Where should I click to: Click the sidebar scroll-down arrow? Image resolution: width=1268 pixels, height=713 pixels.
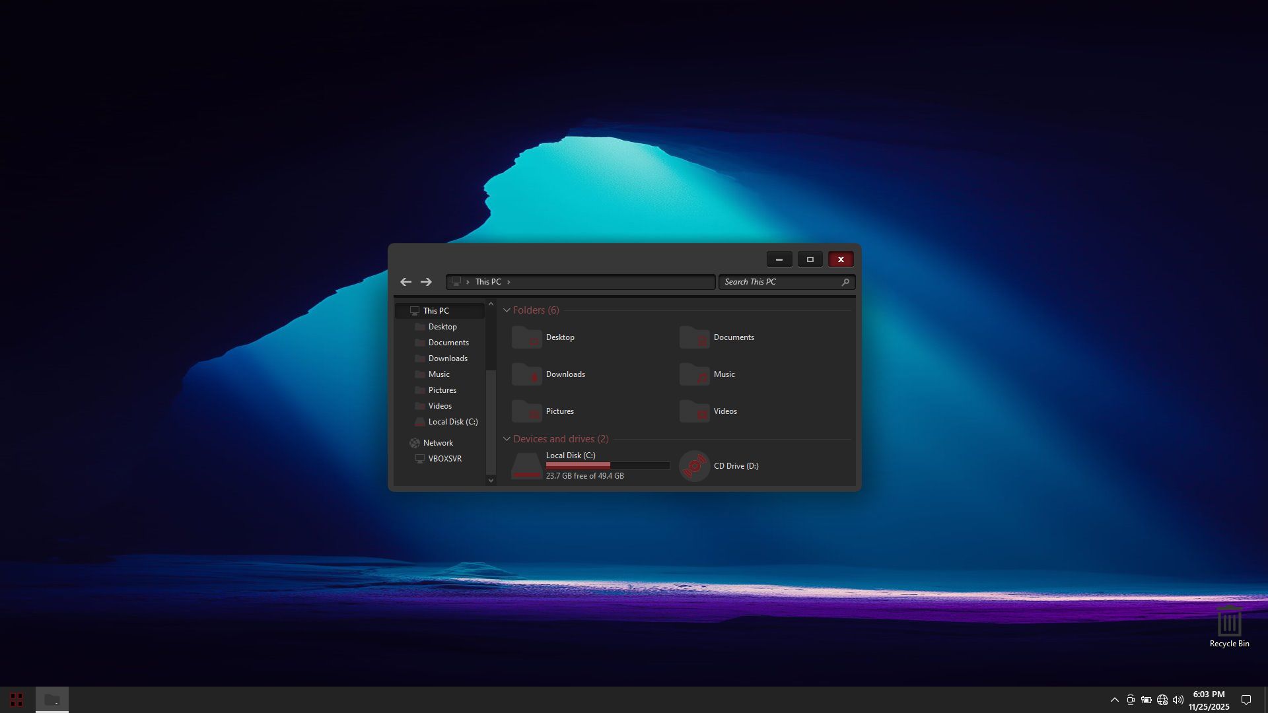491,480
